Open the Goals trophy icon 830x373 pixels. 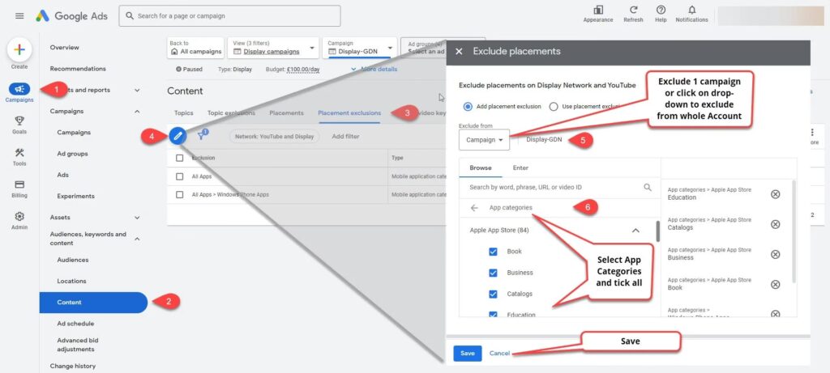pyautogui.click(x=19, y=121)
